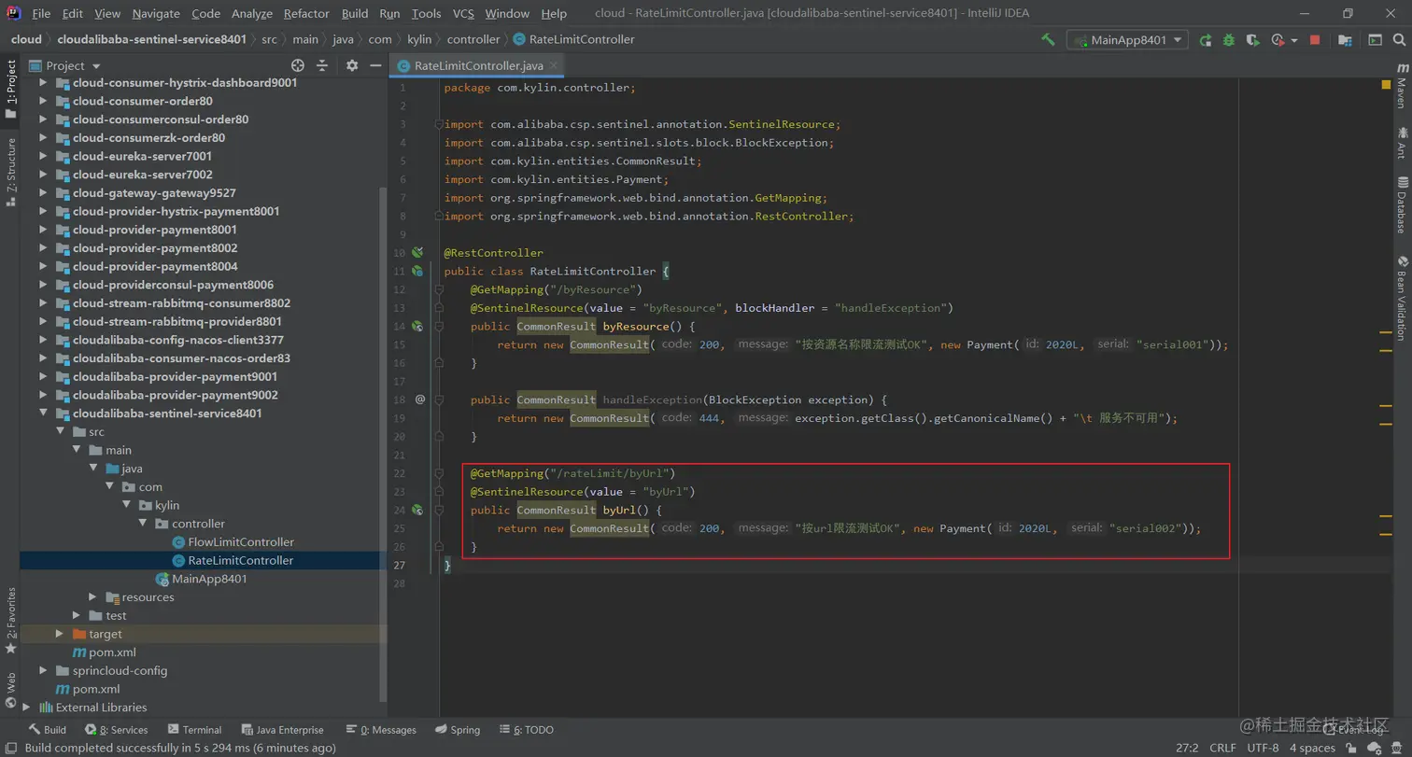
Task: Run with Coverage icon in toolbar
Action: [1252, 40]
